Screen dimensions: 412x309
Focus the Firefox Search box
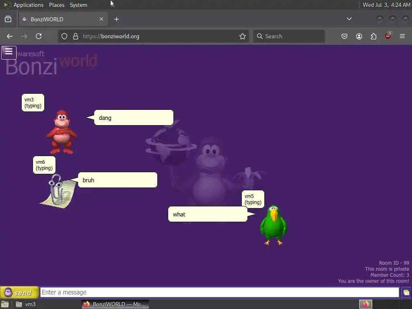pos(289,36)
